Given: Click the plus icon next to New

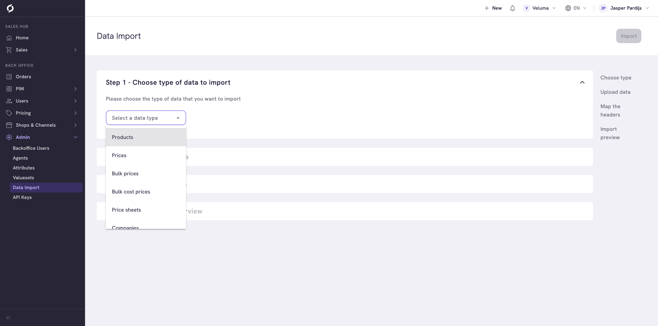Looking at the screenshot, I should (487, 8).
